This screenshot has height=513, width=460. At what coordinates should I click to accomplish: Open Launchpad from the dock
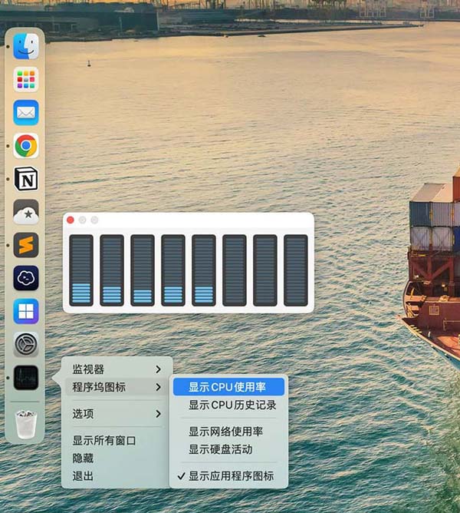26,80
